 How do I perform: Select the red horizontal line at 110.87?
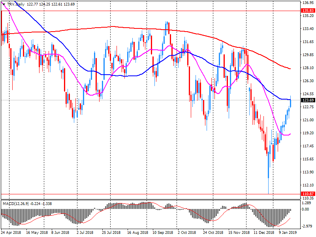click(151, 194)
